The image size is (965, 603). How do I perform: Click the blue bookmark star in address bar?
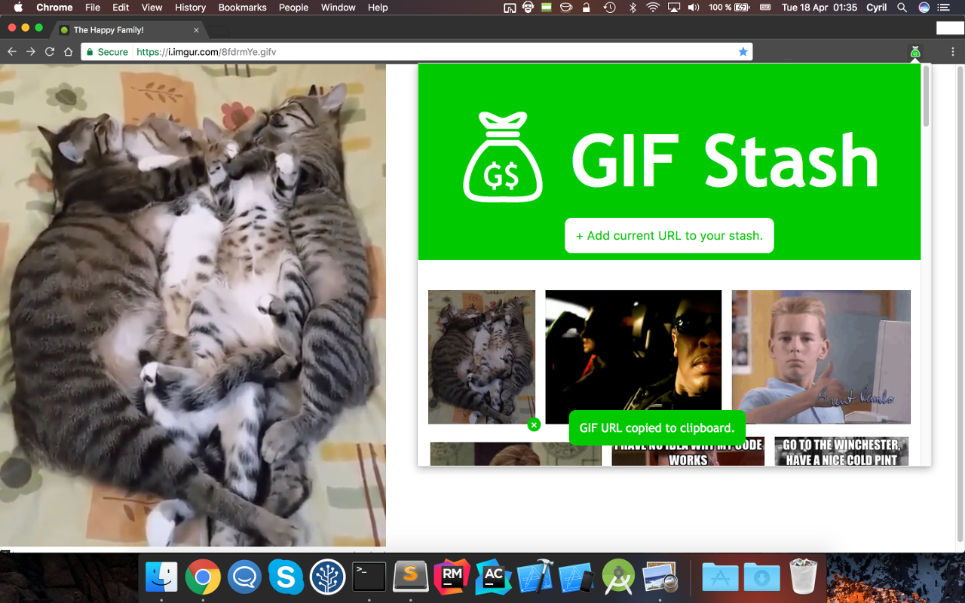click(x=743, y=52)
